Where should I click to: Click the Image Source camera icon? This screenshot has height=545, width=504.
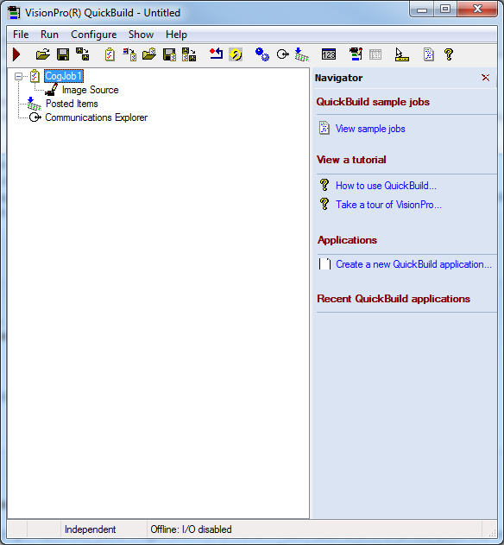pyautogui.click(x=52, y=89)
